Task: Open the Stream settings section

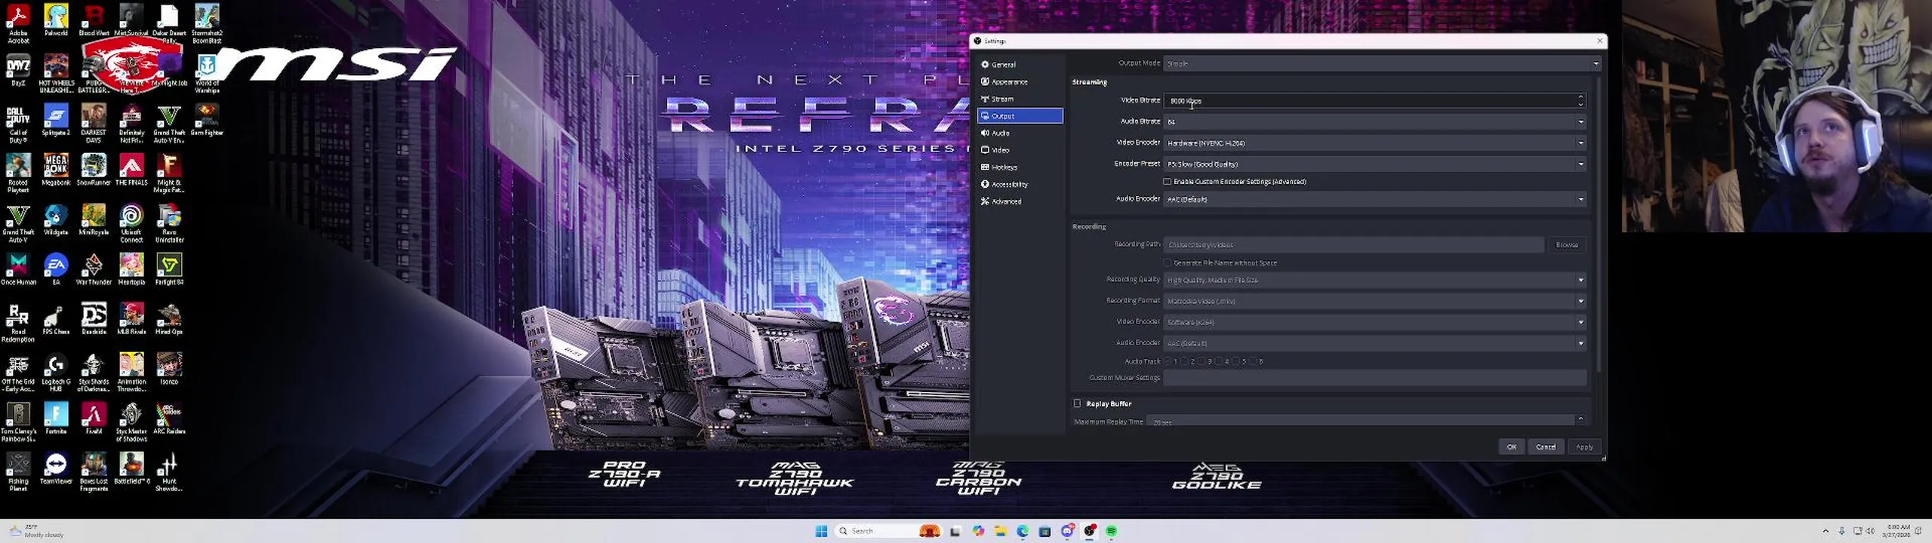Action: pyautogui.click(x=1020, y=99)
